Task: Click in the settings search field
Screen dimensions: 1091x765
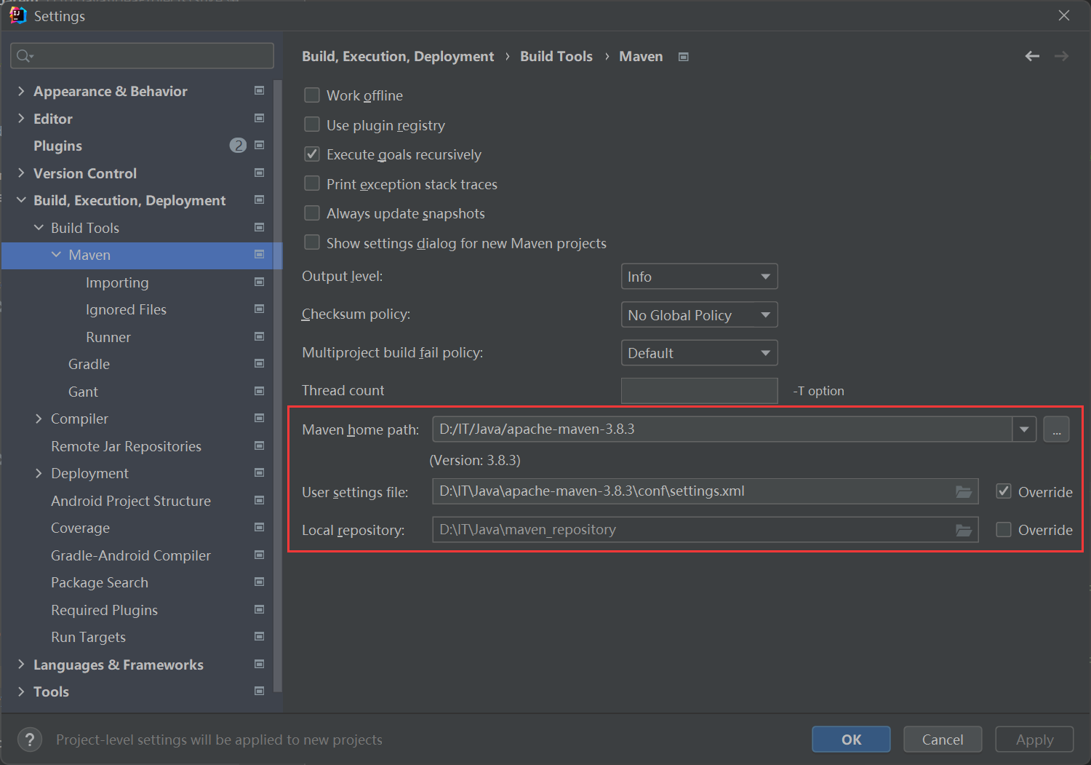Action: [142, 56]
